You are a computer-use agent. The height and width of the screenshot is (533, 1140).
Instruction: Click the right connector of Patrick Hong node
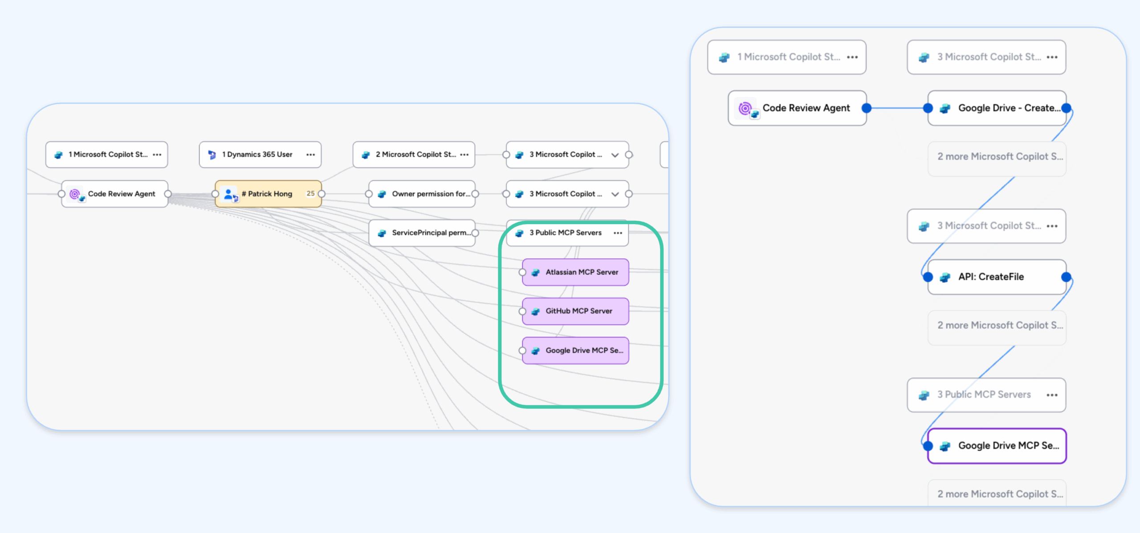(x=322, y=194)
